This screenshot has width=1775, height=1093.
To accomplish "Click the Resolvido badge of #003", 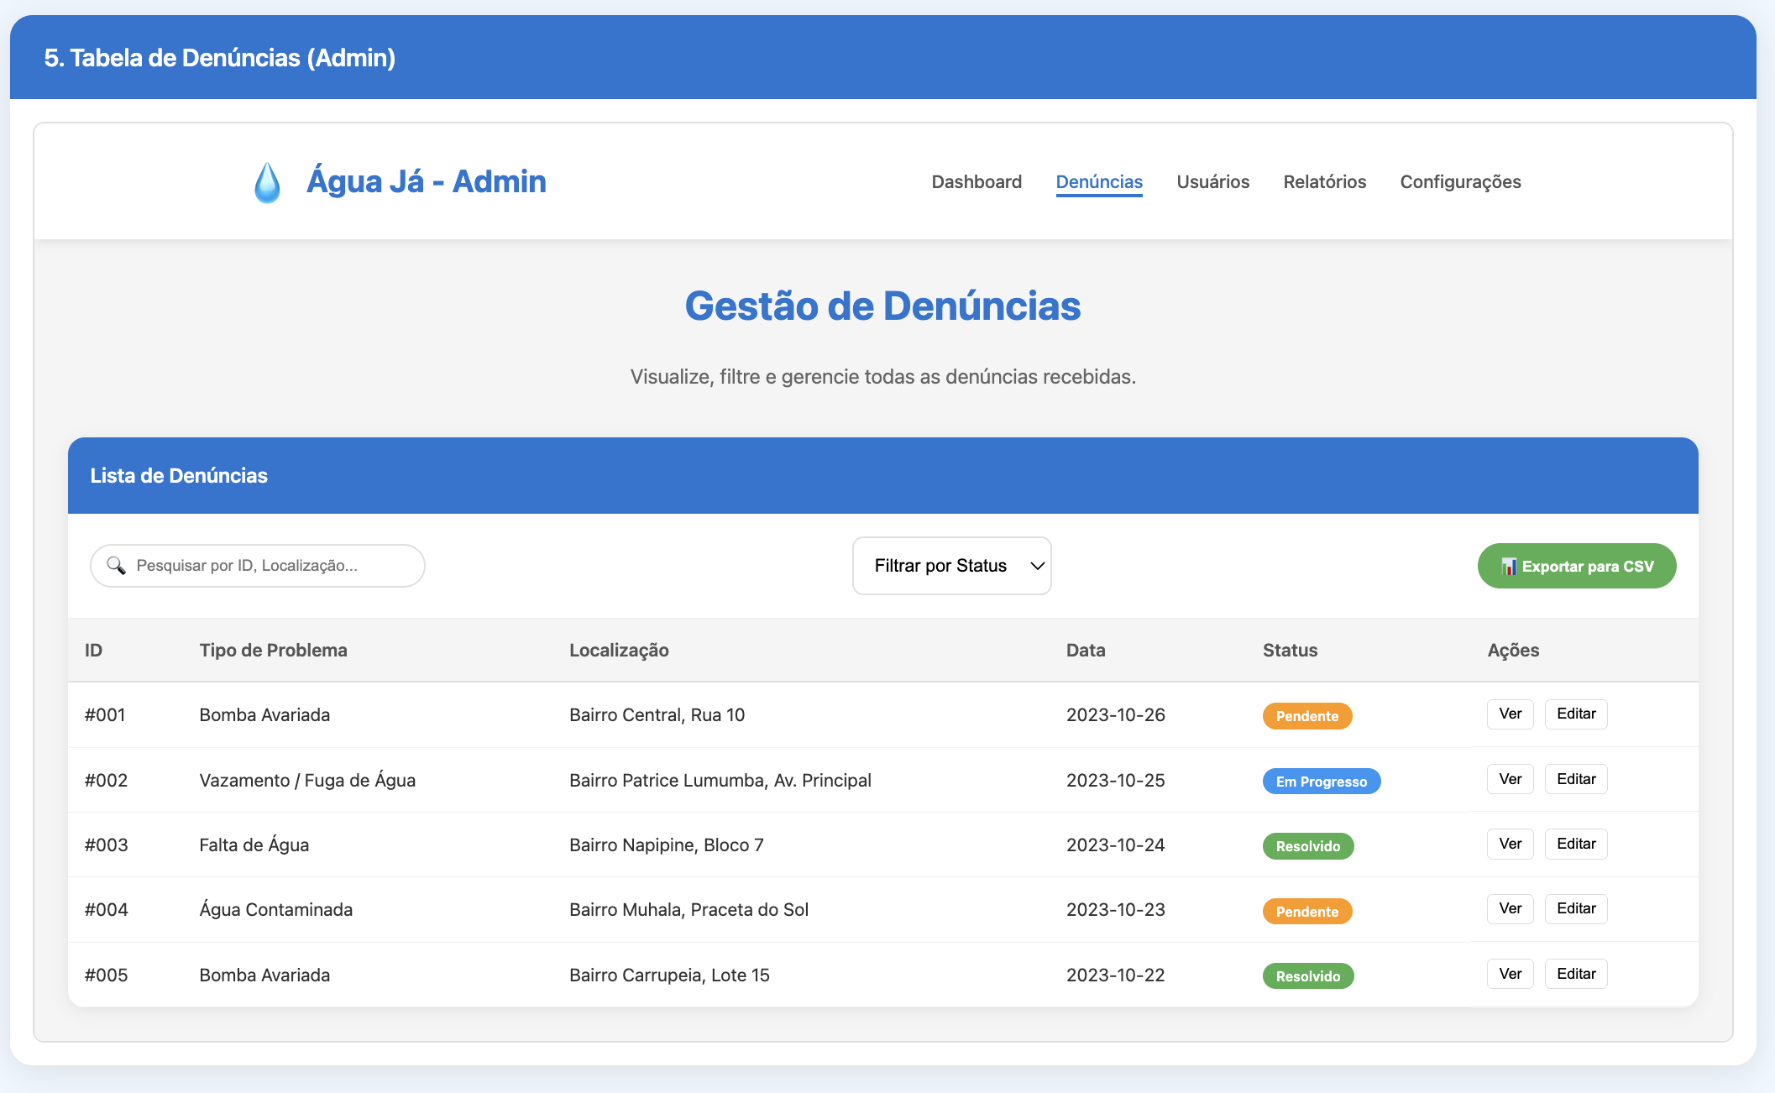I will 1307,845.
